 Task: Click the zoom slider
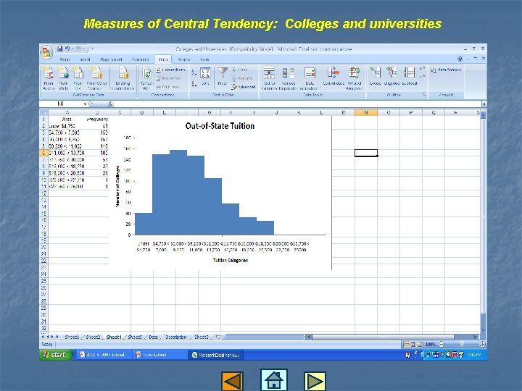[x=462, y=345]
